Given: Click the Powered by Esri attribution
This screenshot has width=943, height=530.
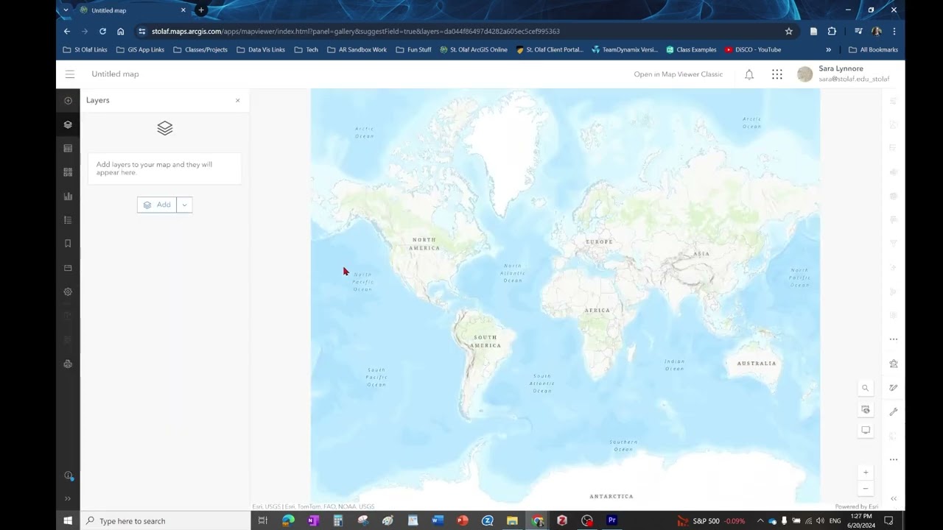Looking at the screenshot, I should tap(856, 506).
